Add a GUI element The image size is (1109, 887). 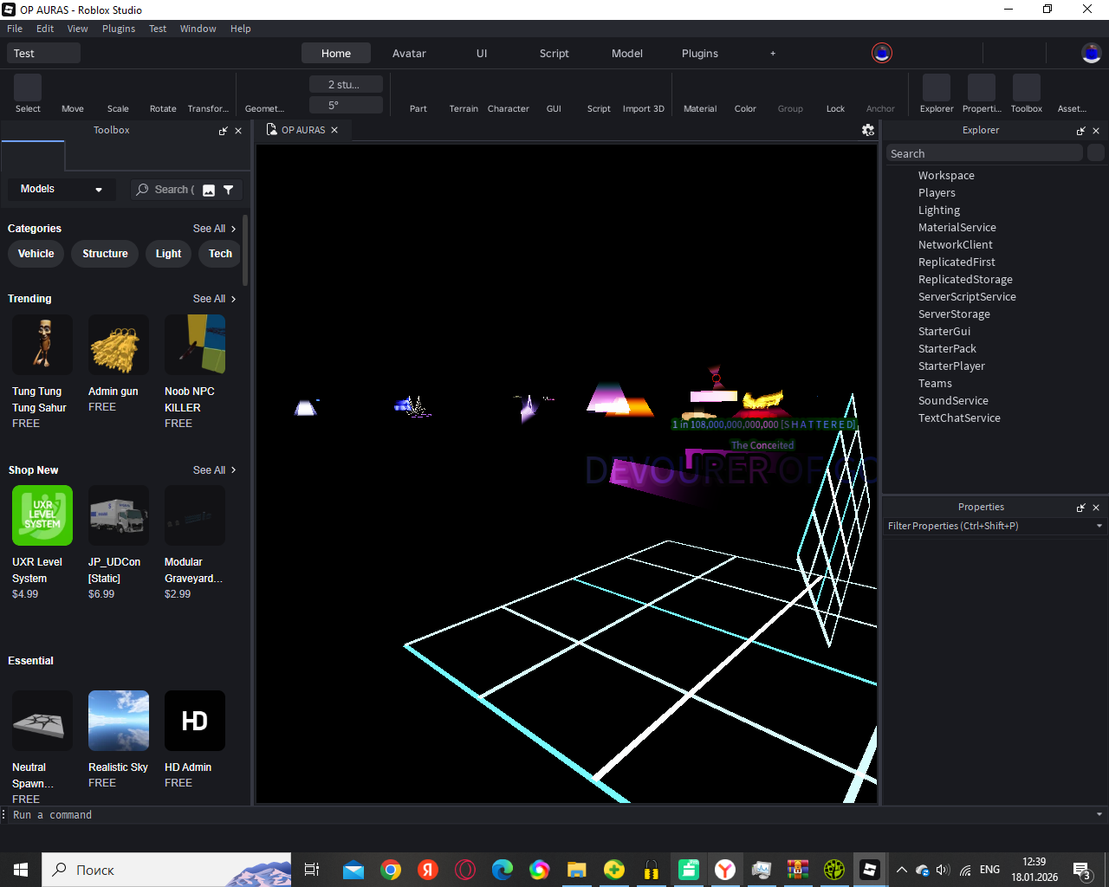pos(554,94)
